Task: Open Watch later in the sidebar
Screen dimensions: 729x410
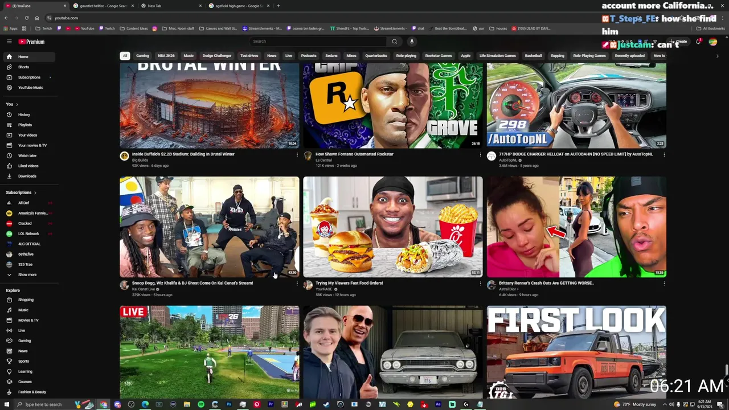Action: click(28, 155)
